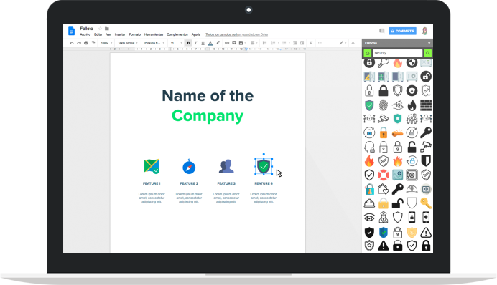Open the zoom 100% dropdown
497x285 pixels.
(106, 43)
